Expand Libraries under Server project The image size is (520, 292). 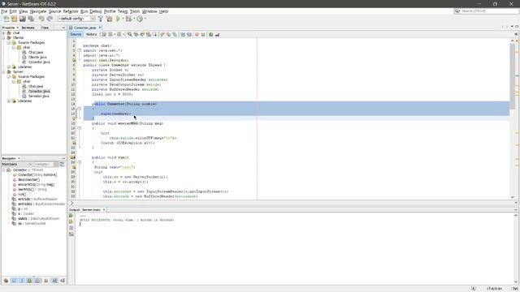(9, 101)
